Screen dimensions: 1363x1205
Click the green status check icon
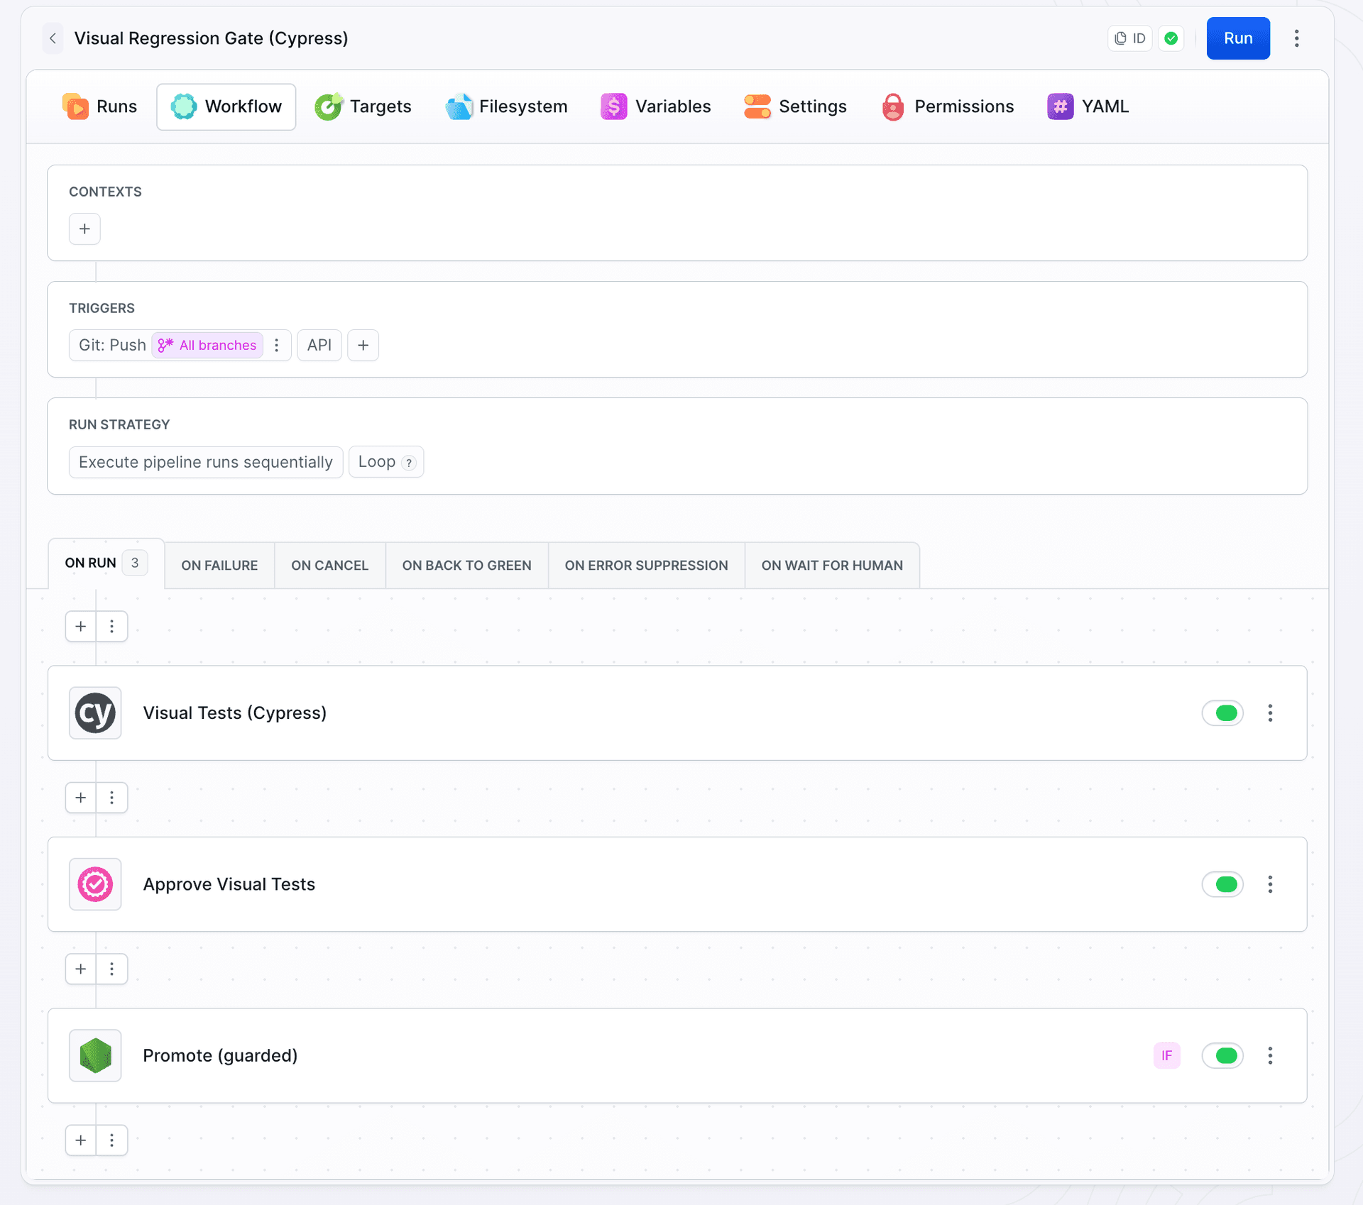(1171, 38)
